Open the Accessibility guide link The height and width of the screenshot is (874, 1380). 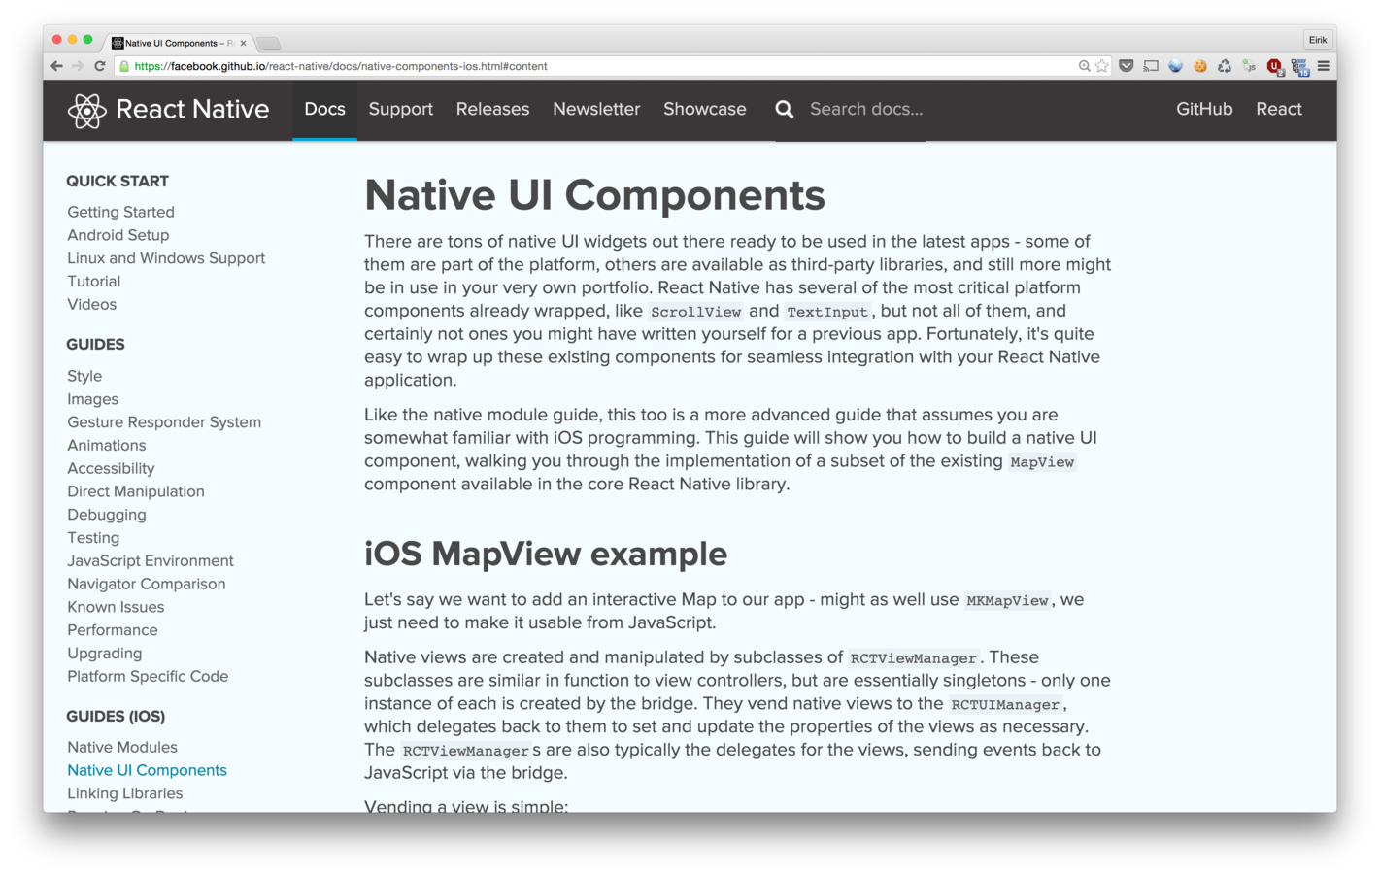(x=111, y=469)
